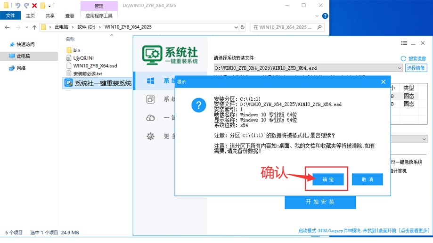The height and width of the screenshot is (243, 433).
Task: Click the red delete X in the quick access toolbar
Action: pyautogui.click(x=34, y=5)
